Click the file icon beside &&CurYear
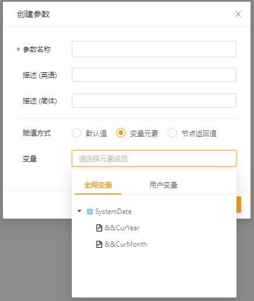The height and width of the screenshot is (301, 254). [x=99, y=228]
